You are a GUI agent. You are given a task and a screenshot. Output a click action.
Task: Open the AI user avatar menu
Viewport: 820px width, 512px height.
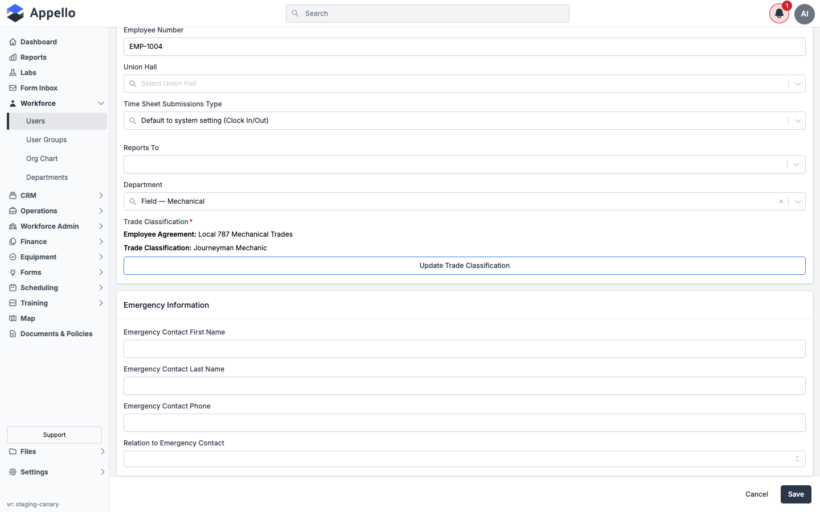[x=805, y=14]
